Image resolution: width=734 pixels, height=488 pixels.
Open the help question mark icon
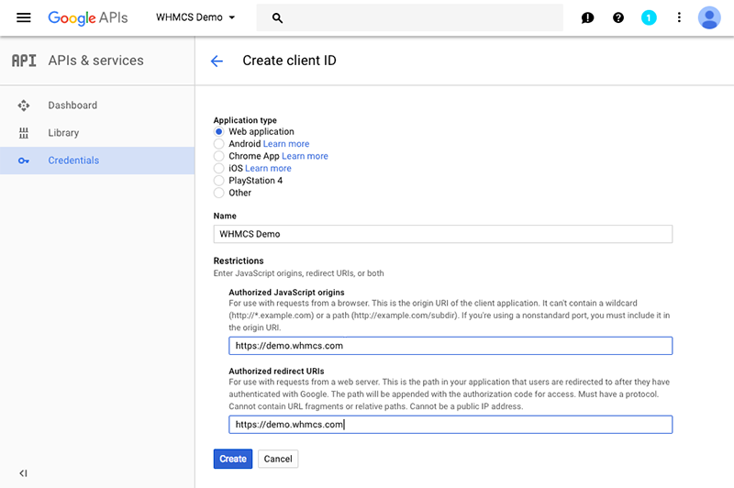click(617, 17)
